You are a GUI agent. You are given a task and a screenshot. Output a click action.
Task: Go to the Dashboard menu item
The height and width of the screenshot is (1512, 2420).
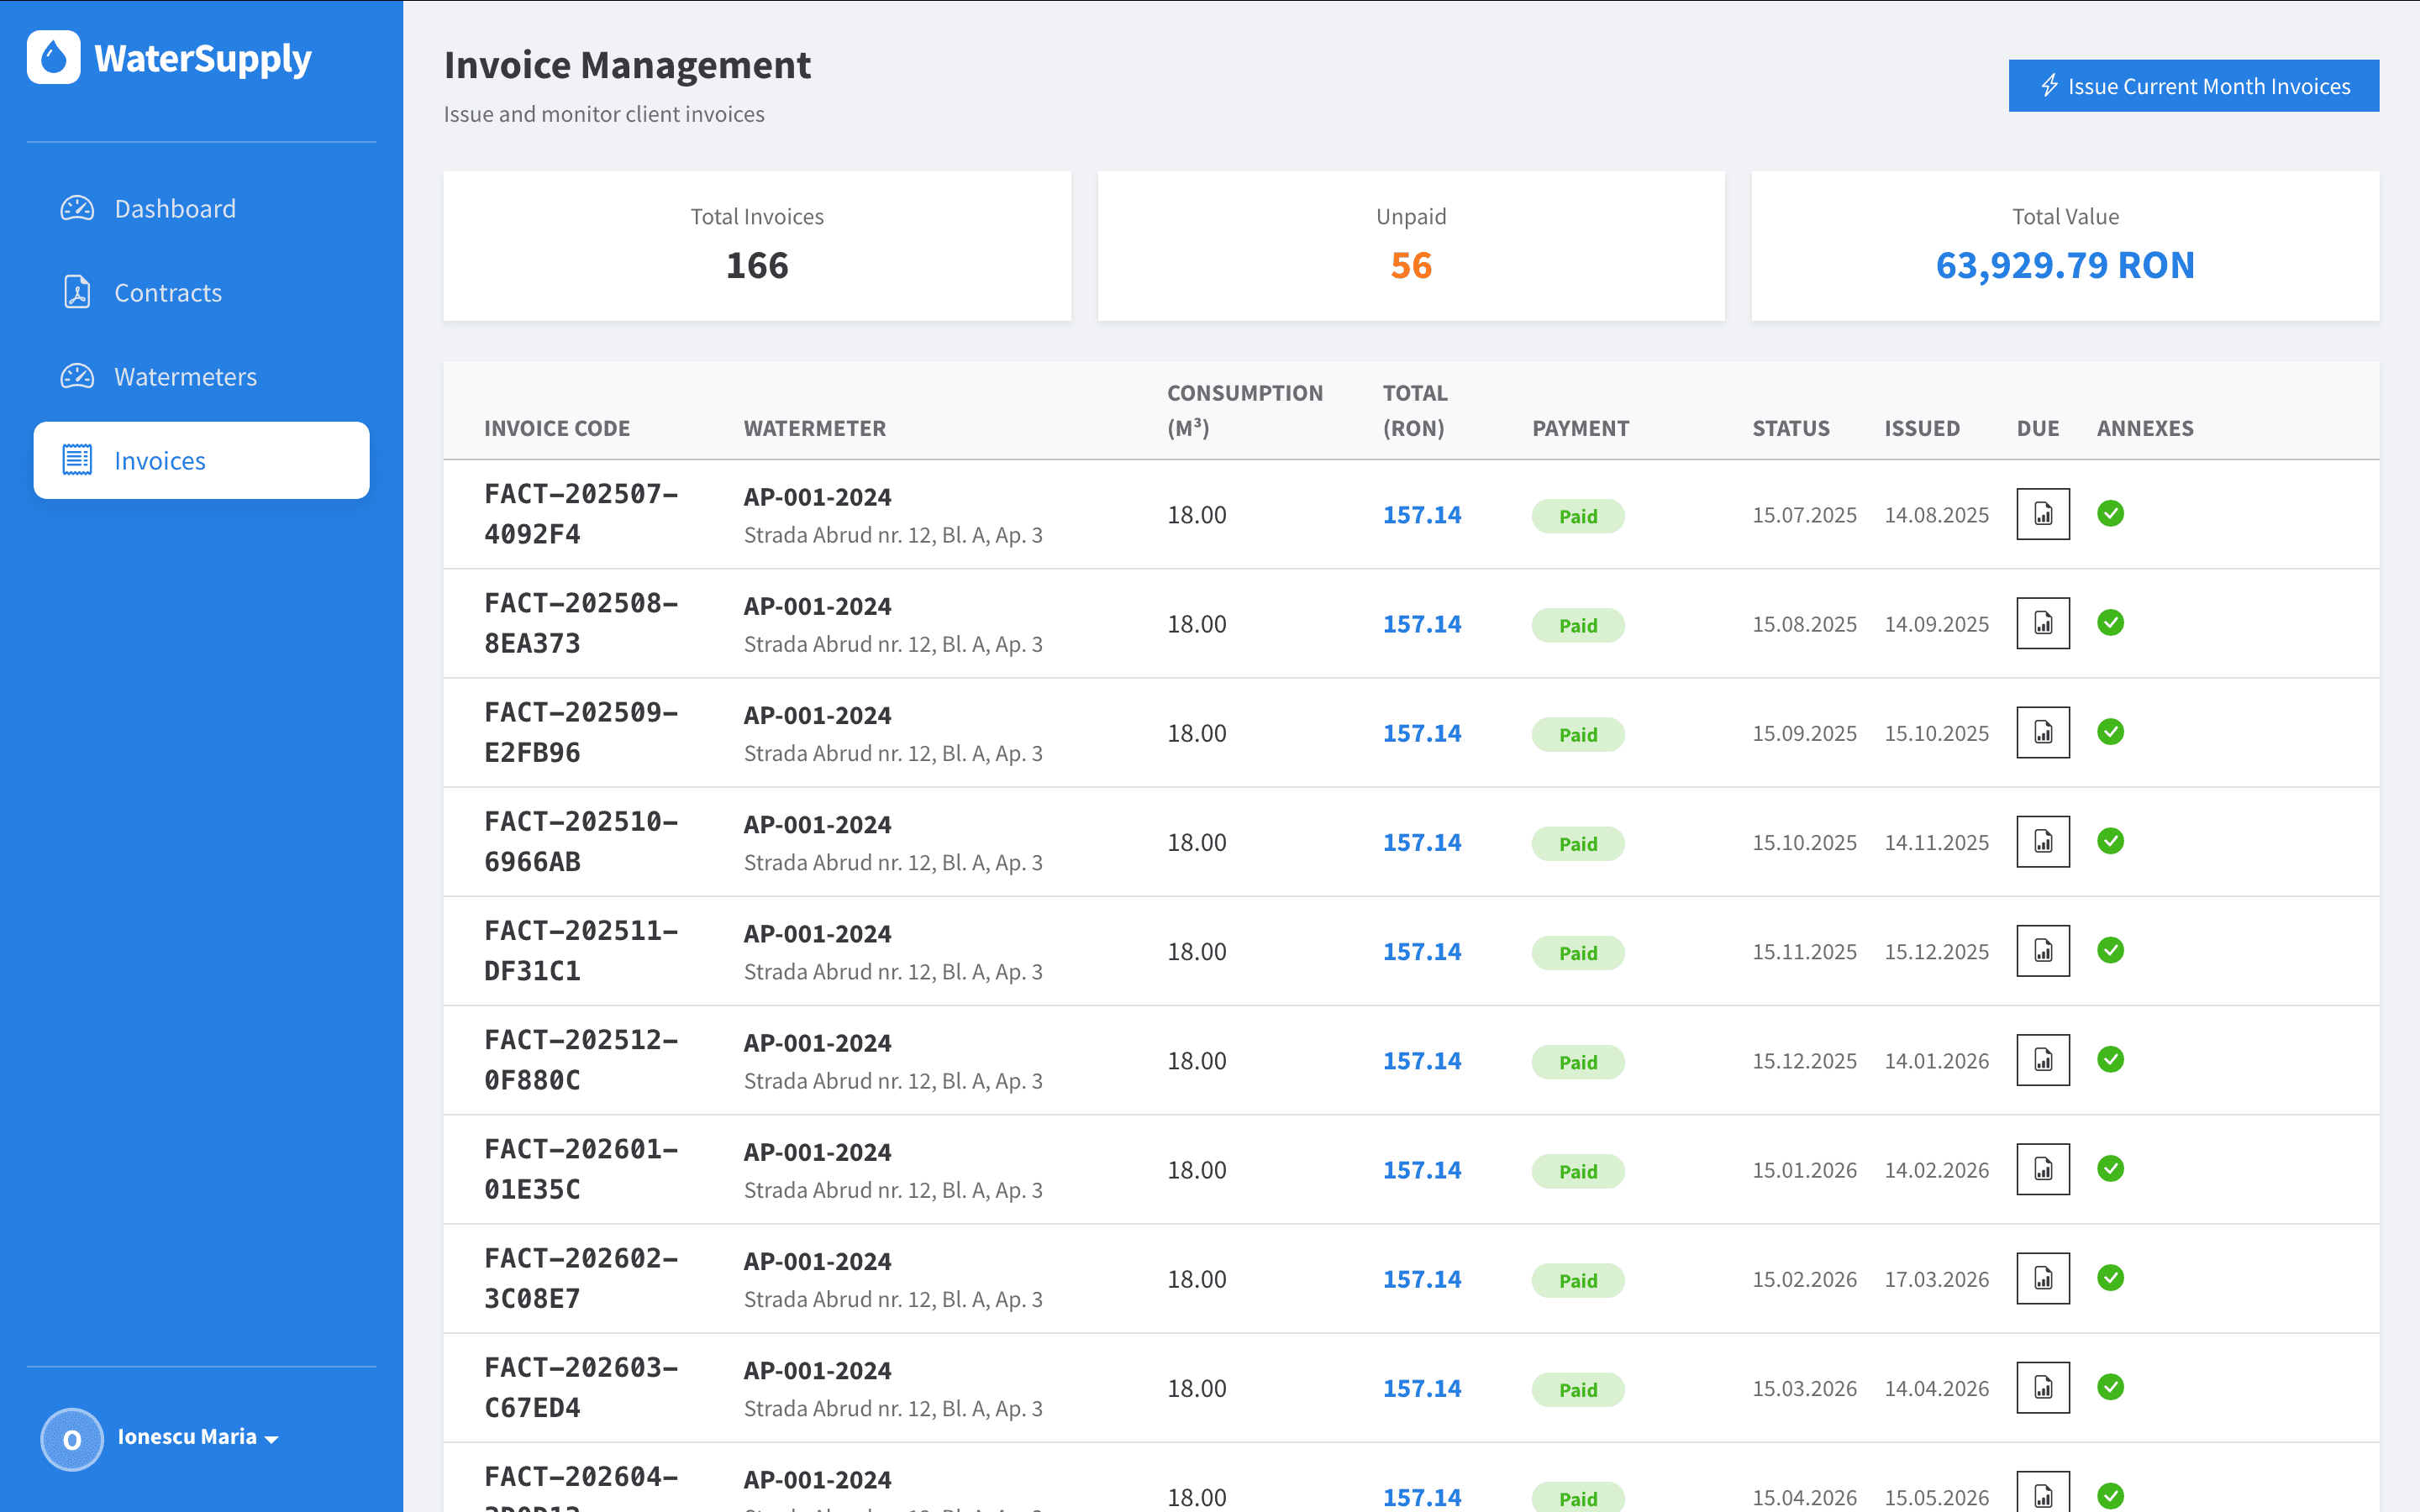tap(201, 208)
